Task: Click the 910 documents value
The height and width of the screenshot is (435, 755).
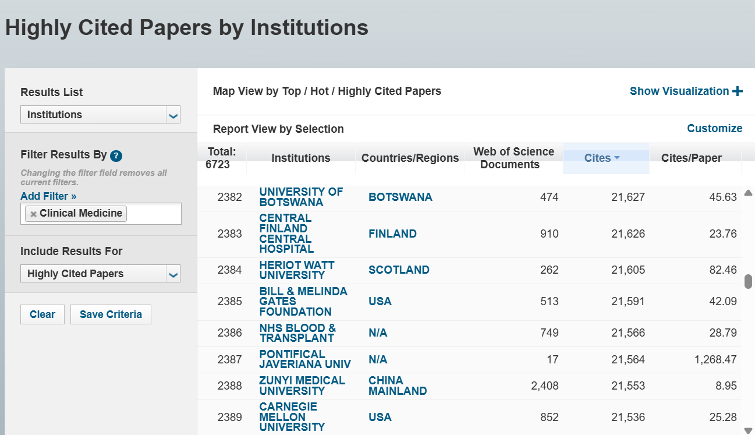Action: (x=550, y=234)
